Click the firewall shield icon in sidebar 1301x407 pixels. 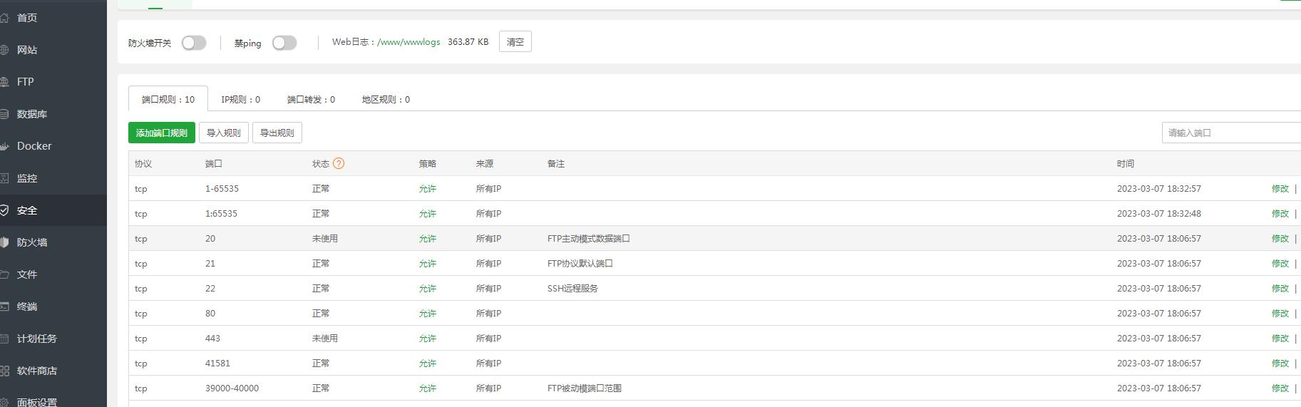coord(4,242)
